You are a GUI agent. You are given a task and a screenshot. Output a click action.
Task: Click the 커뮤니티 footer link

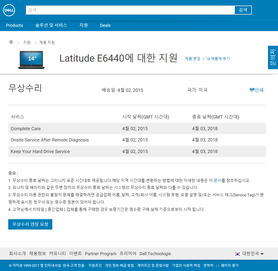click(57, 254)
